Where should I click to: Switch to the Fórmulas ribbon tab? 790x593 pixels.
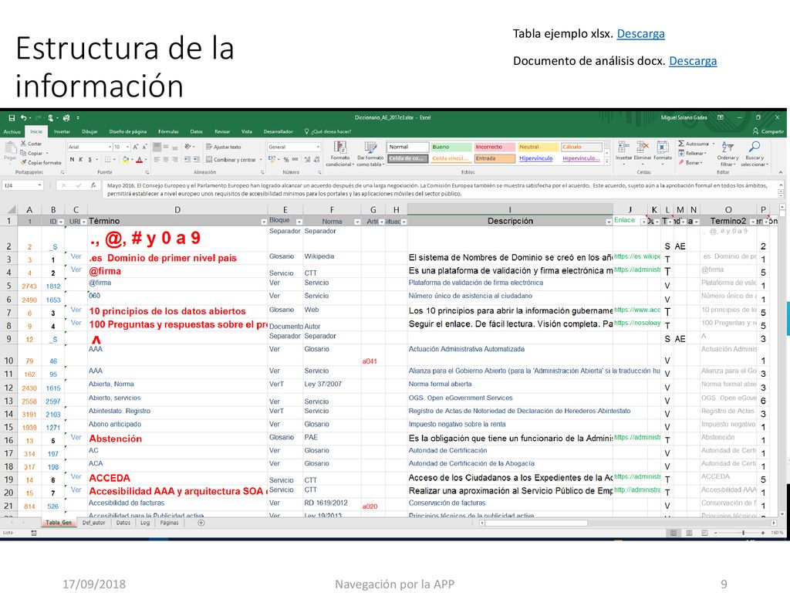168,131
